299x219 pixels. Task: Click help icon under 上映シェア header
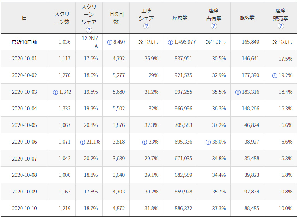pos(146,26)
